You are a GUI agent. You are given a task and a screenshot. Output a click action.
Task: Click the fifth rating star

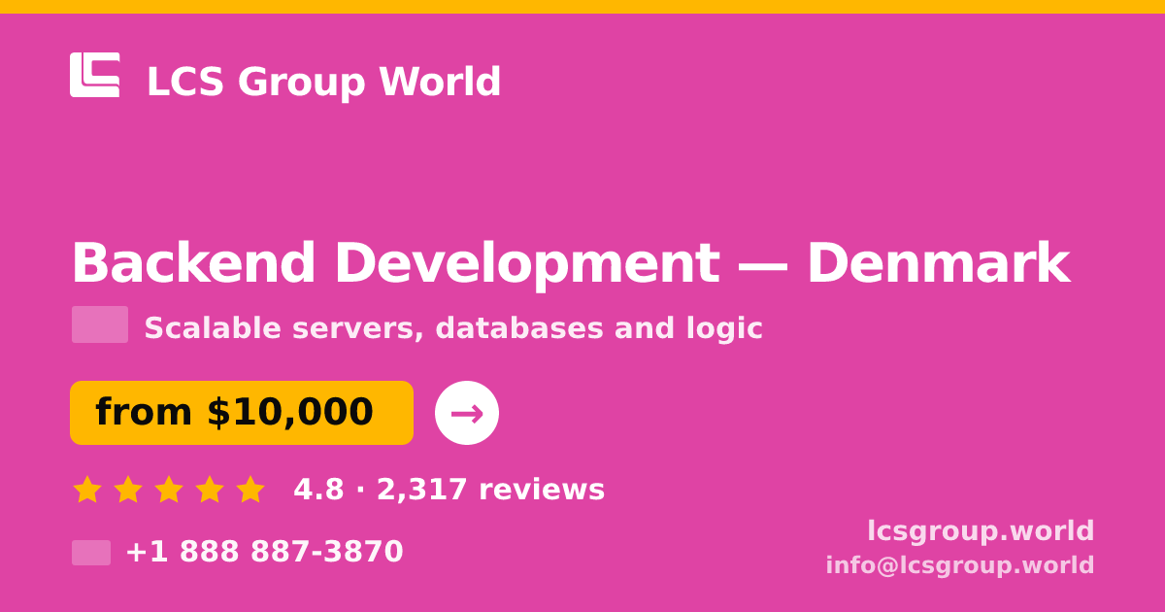pos(250,489)
